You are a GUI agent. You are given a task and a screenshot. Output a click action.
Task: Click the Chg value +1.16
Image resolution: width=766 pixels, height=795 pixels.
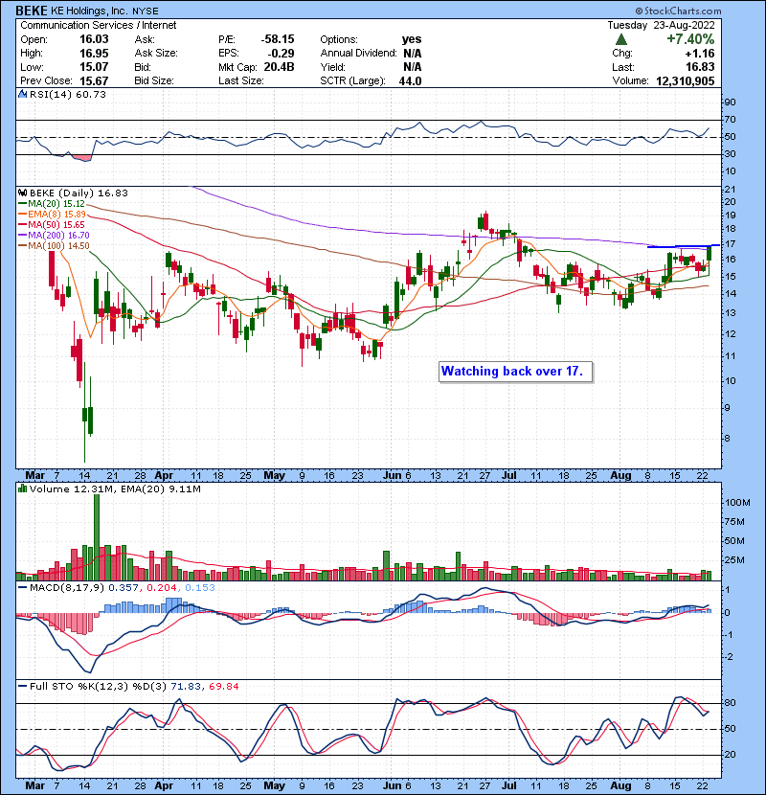tap(700, 54)
